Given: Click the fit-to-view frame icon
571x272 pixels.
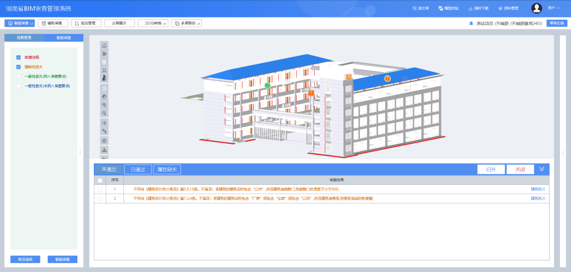Looking at the screenshot, I should pos(104,71).
